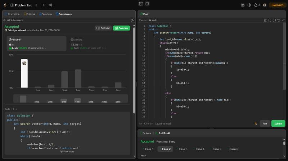Open the layout grid icon

click(242, 5)
